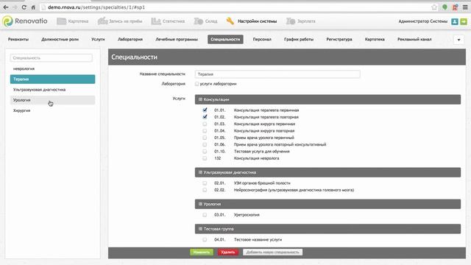Image resolution: width=471 pixels, height=265 pixels.
Task: Open the Картотека settings tab
Action: pyautogui.click(x=375, y=39)
